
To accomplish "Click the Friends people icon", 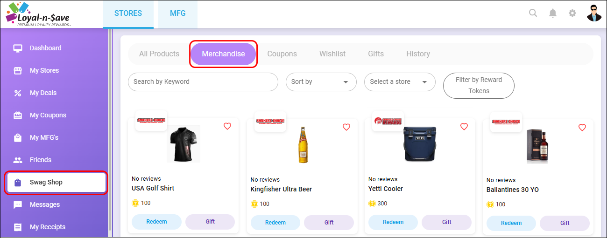I will (18, 160).
